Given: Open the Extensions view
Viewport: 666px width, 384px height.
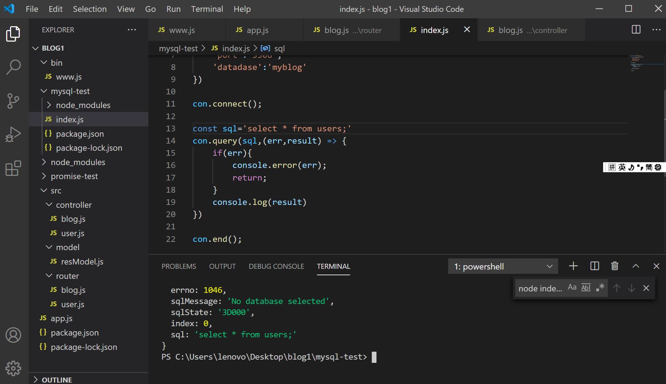Looking at the screenshot, I should pos(13,168).
